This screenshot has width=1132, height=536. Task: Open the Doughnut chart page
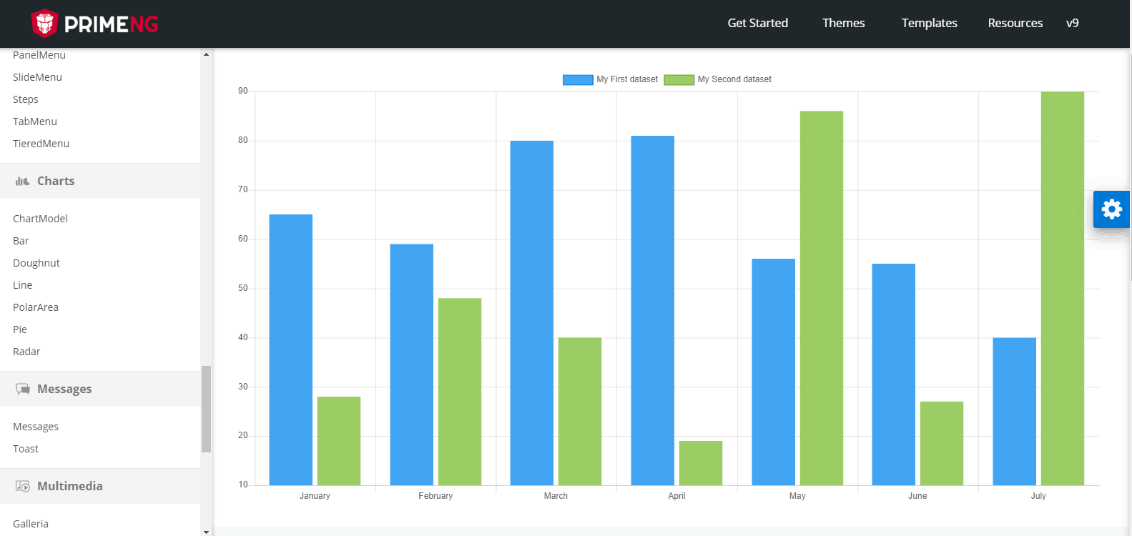pyautogui.click(x=36, y=263)
